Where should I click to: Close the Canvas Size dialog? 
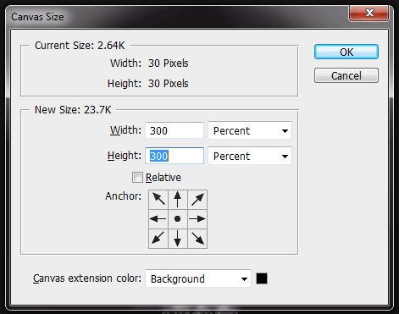click(x=369, y=13)
